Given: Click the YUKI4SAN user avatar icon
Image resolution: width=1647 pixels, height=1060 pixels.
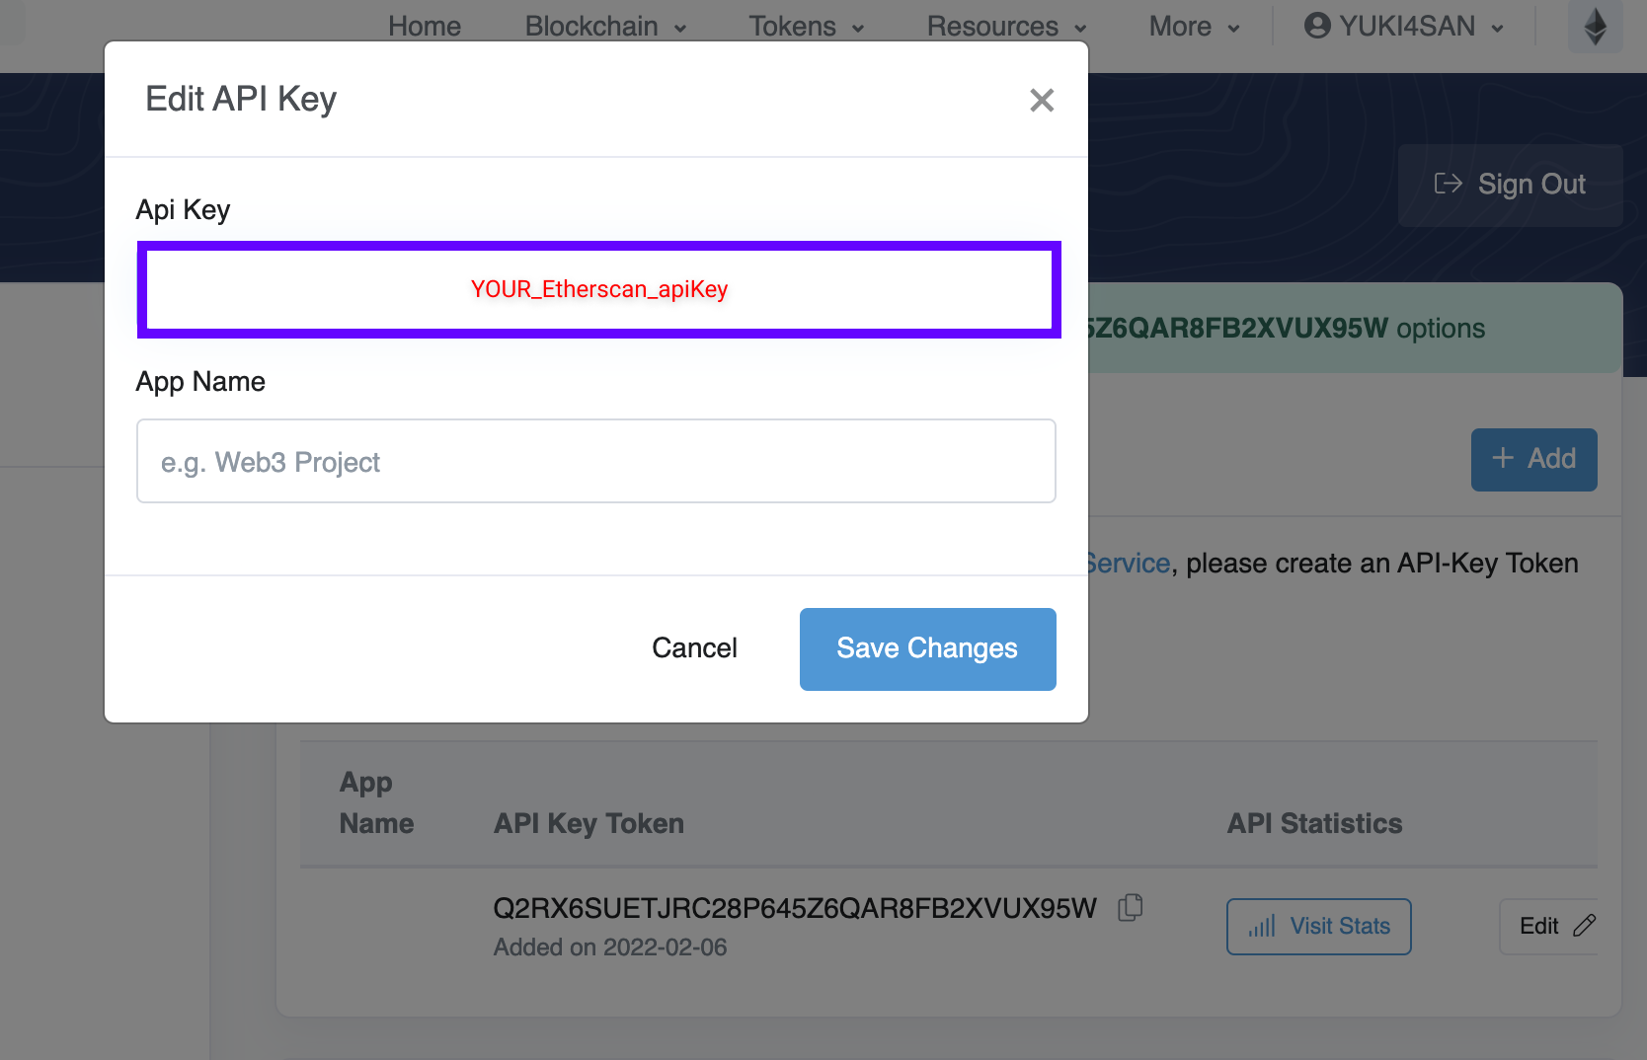Looking at the screenshot, I should tap(1317, 26).
